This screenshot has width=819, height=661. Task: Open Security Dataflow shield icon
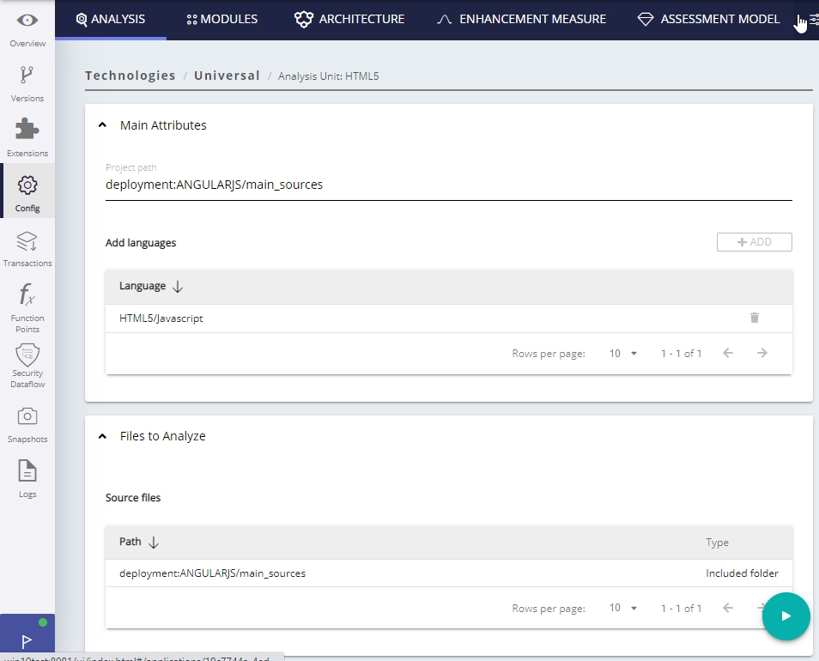(27, 364)
